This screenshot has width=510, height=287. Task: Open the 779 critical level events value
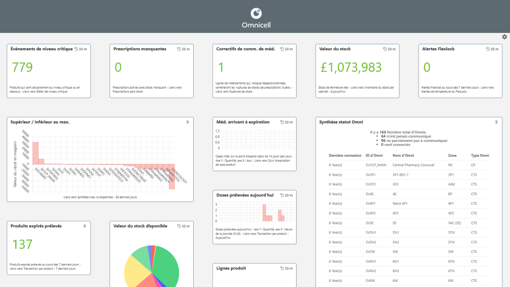pyautogui.click(x=22, y=67)
